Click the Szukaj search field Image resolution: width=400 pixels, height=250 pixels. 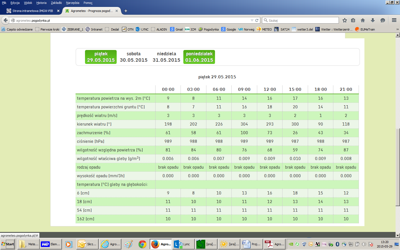tap(301, 20)
